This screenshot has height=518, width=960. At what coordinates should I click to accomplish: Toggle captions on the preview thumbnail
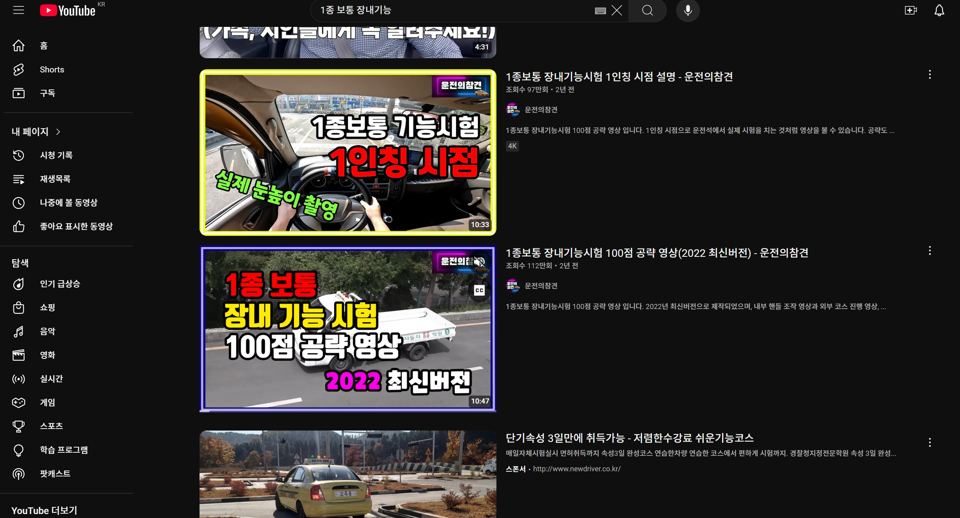(479, 290)
